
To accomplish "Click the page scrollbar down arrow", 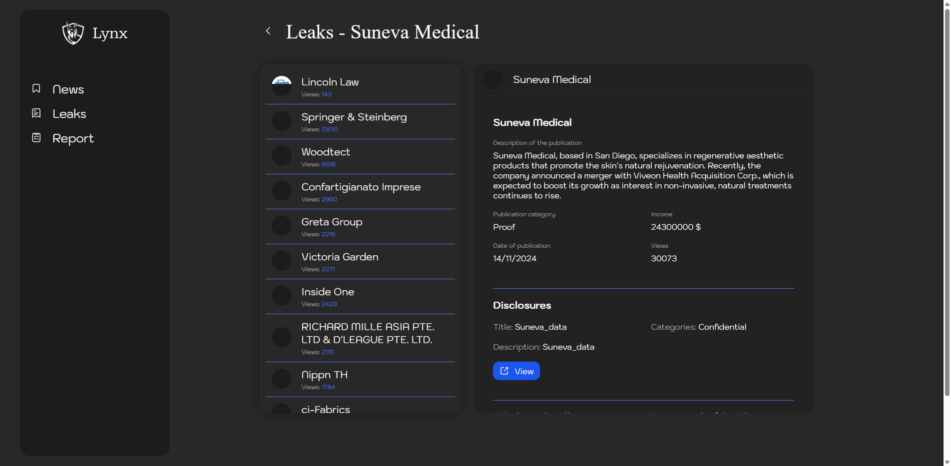I will coord(947,462).
